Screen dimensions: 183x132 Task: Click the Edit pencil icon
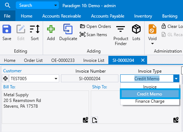click(21, 29)
